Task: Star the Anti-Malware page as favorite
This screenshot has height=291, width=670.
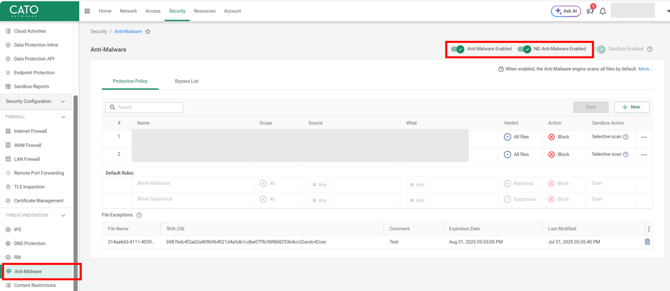Action: (x=148, y=31)
